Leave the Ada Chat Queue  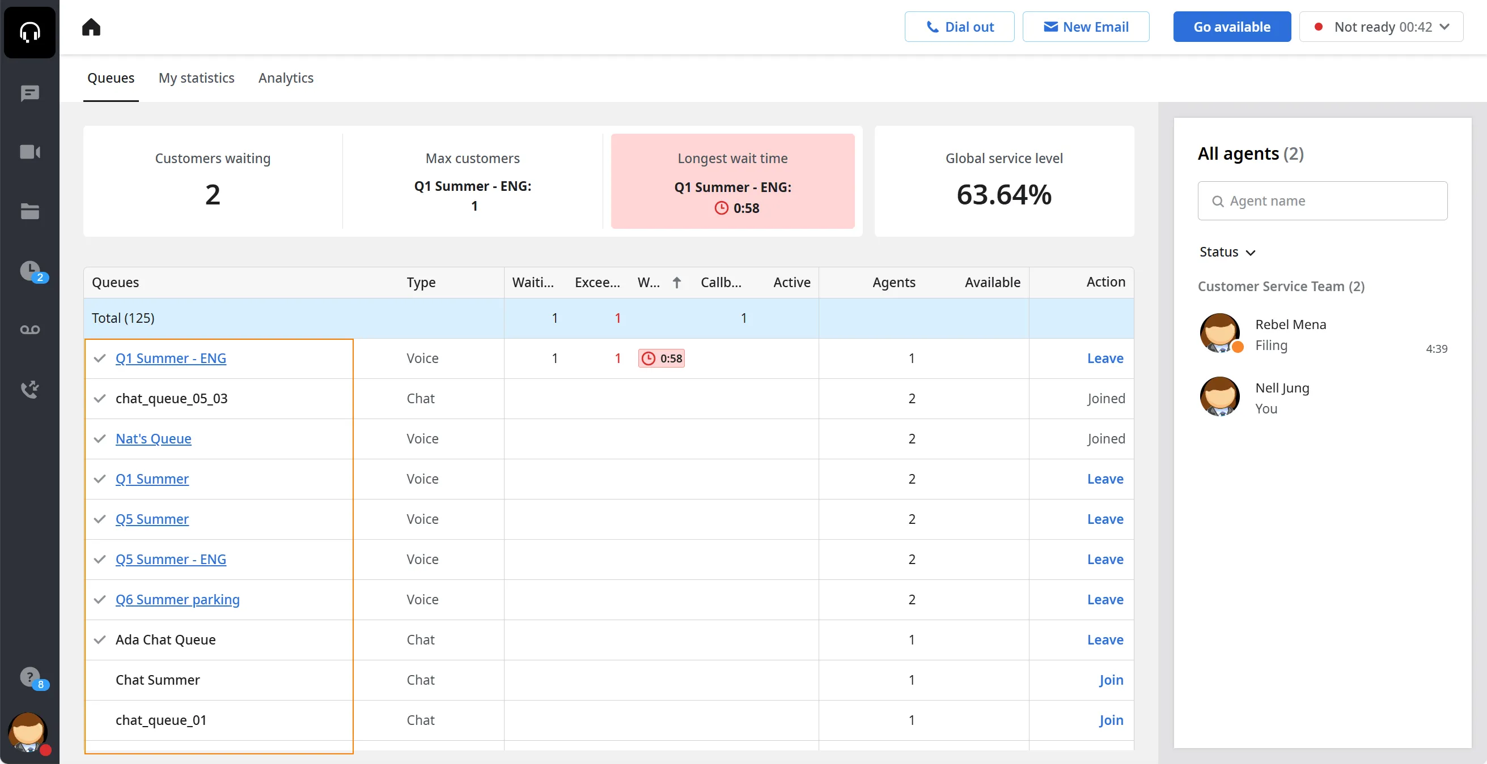[1105, 640]
